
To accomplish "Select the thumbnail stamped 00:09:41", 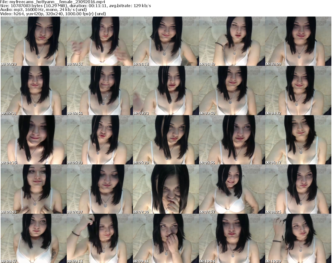I will 166,238.
